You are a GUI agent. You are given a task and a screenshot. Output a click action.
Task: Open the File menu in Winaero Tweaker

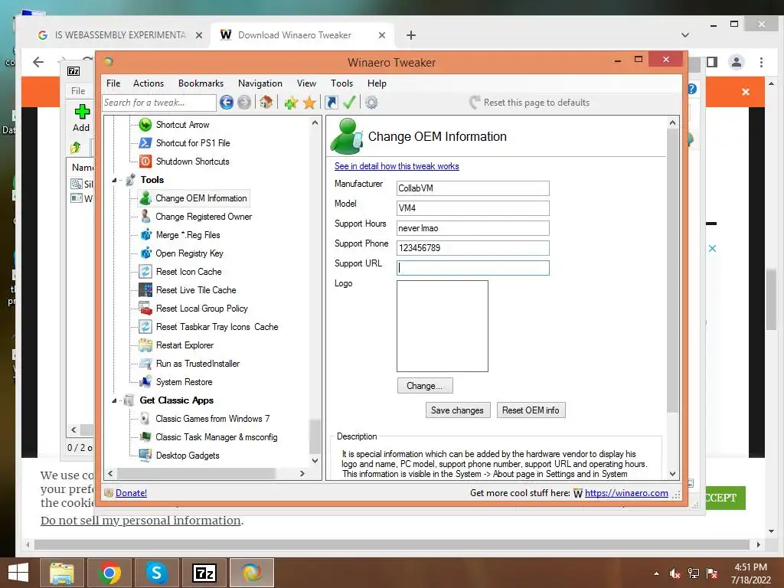(113, 83)
